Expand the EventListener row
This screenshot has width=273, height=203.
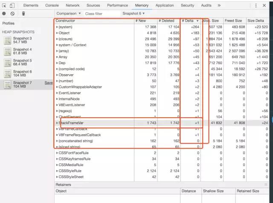tap(57, 93)
